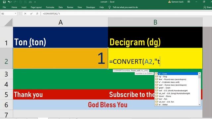
Task: Open the View tab
Action: tap(79, 7)
